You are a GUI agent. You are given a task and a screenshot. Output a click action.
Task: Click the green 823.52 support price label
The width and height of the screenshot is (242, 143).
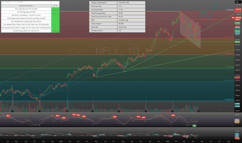[x=237, y=42]
